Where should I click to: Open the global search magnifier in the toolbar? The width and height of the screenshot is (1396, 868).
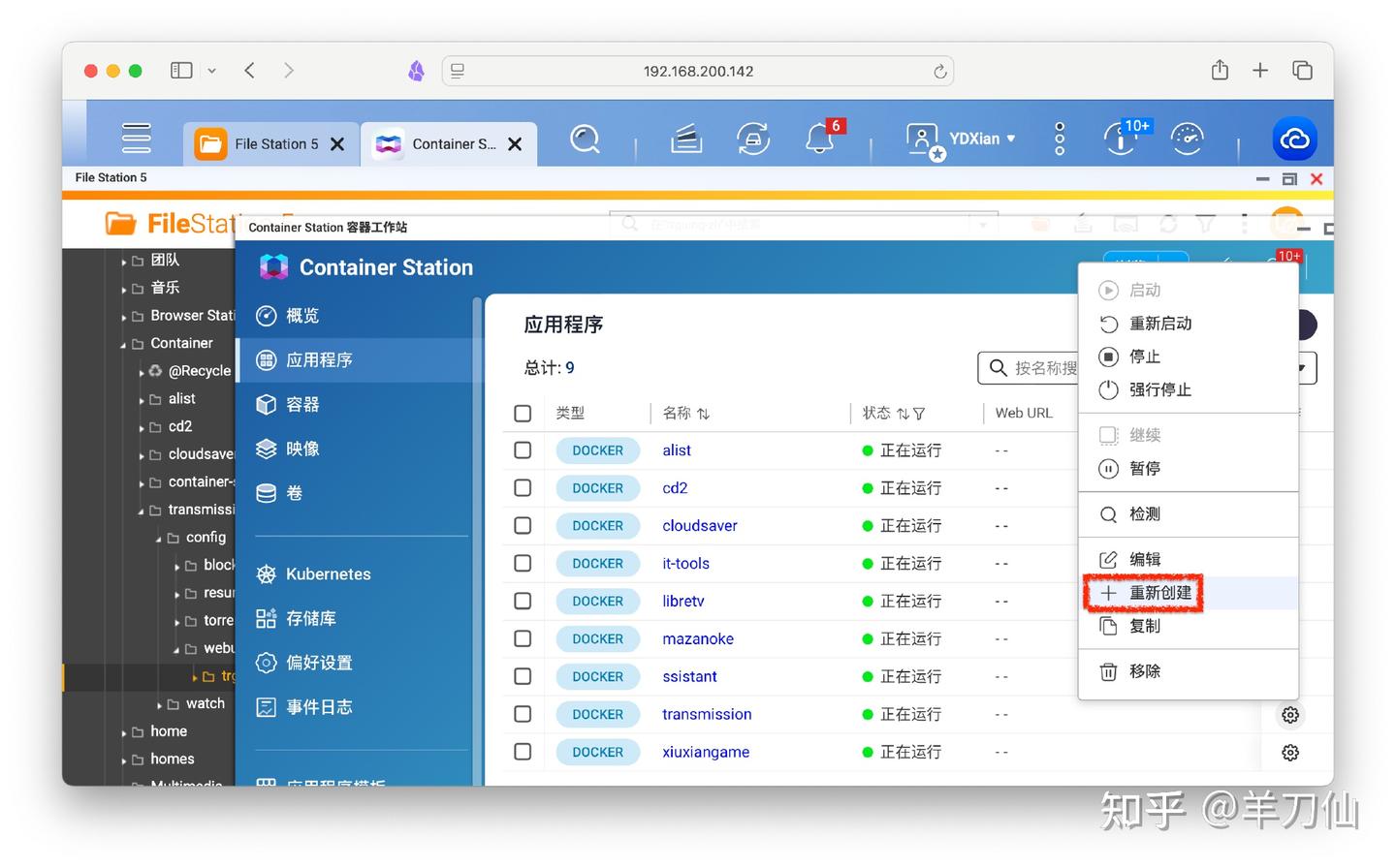click(x=586, y=139)
